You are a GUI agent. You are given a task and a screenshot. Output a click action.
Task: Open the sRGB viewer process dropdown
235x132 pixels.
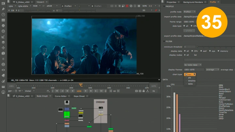point(52,6)
